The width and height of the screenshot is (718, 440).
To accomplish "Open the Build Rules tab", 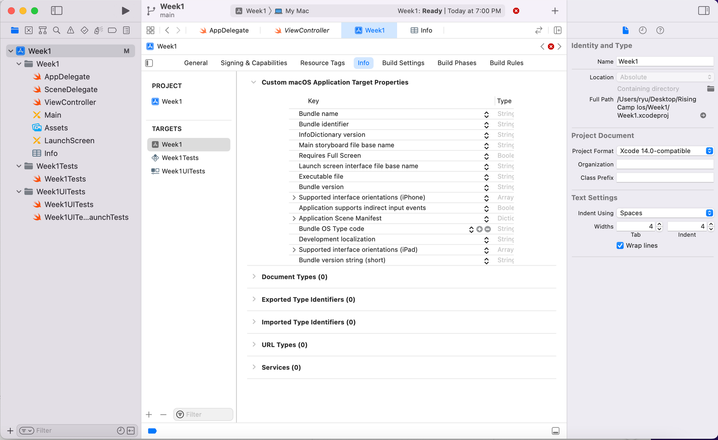I will [507, 63].
